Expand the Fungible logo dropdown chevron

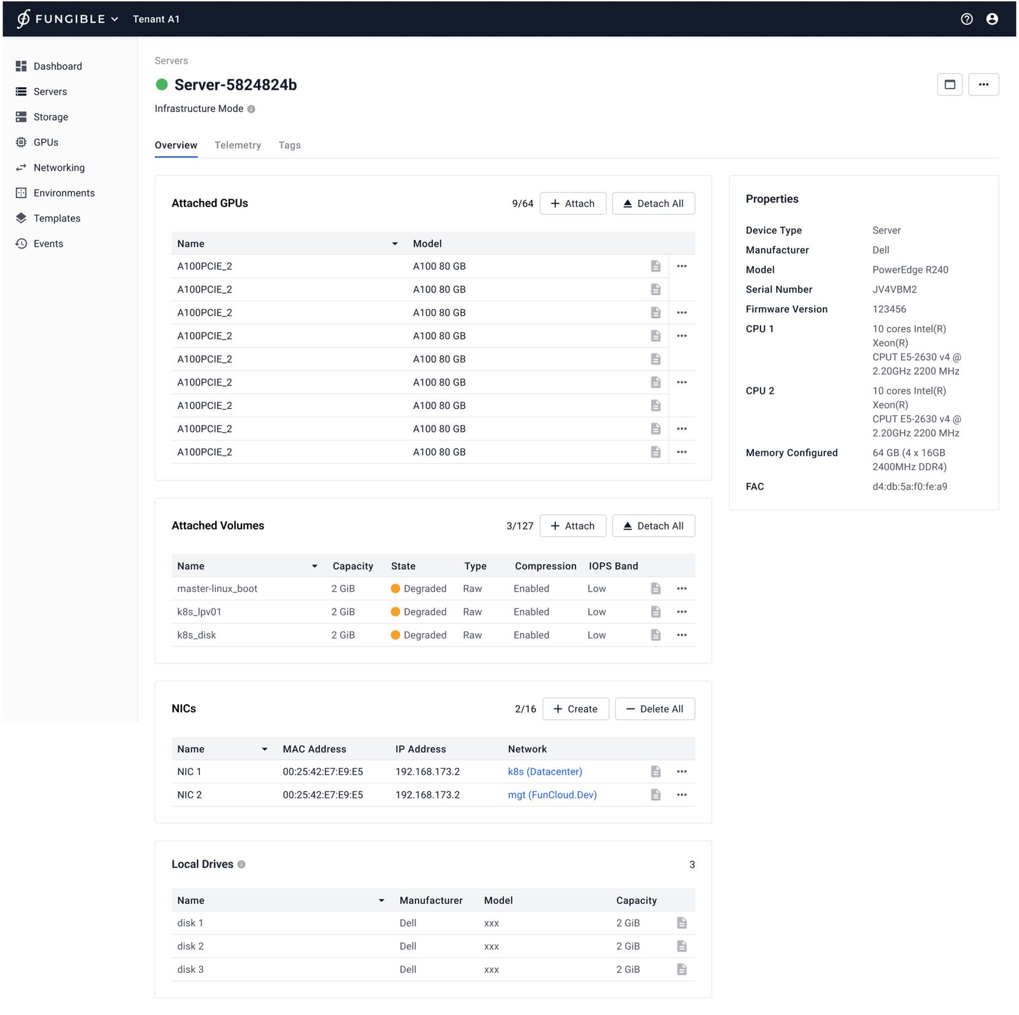[115, 19]
